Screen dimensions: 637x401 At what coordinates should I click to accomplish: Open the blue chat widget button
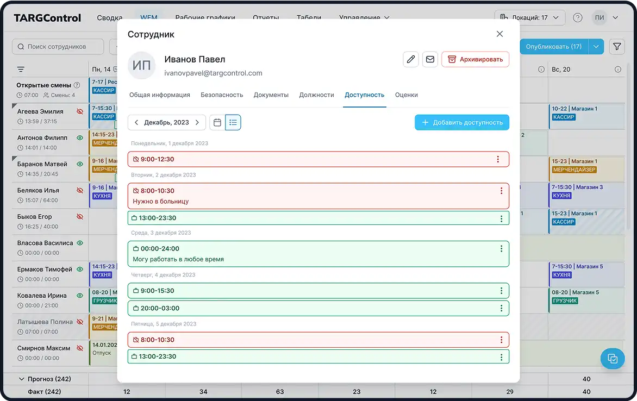point(612,358)
